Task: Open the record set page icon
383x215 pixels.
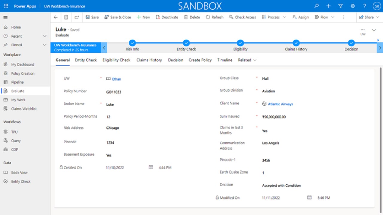Action: (66, 17)
